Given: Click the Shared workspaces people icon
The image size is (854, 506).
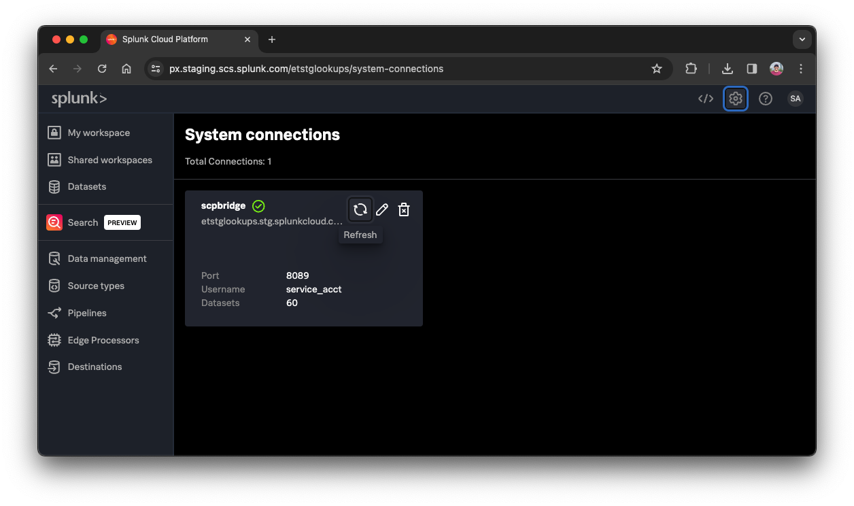Looking at the screenshot, I should (x=54, y=160).
